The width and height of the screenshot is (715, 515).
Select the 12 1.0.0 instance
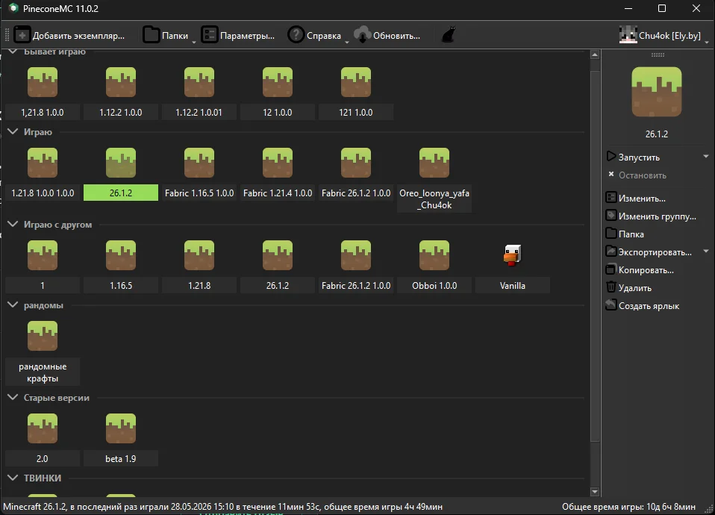tap(278, 93)
